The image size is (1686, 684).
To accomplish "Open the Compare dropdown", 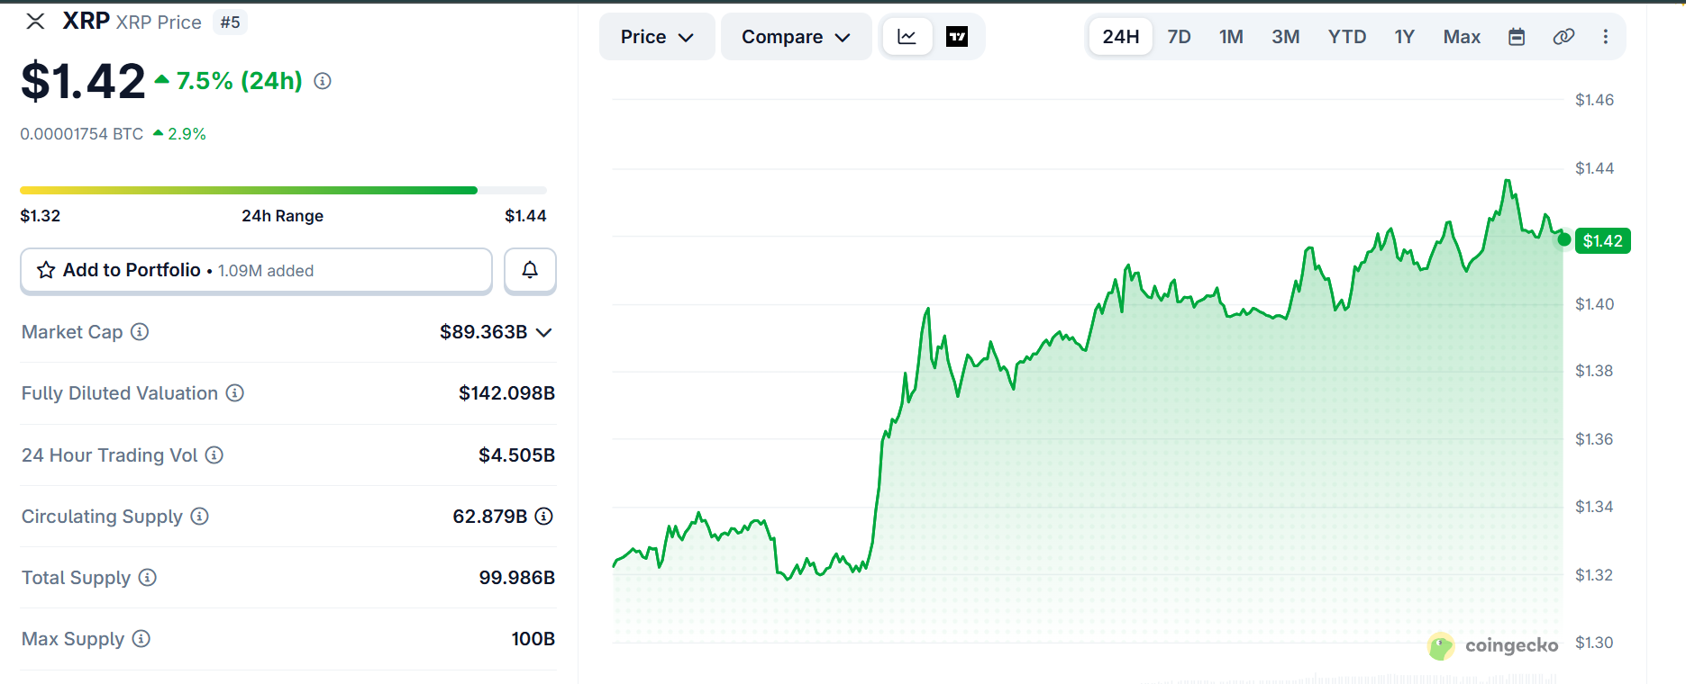I will tap(796, 37).
